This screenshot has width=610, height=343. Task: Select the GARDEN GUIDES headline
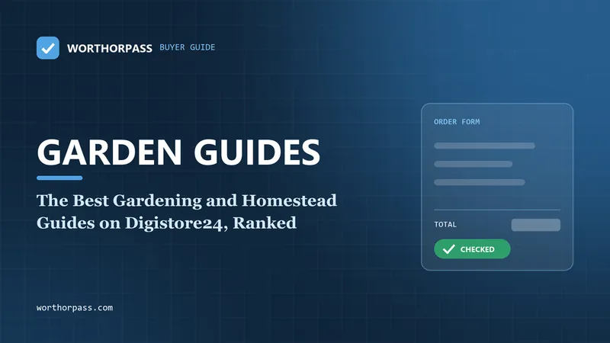178,152
